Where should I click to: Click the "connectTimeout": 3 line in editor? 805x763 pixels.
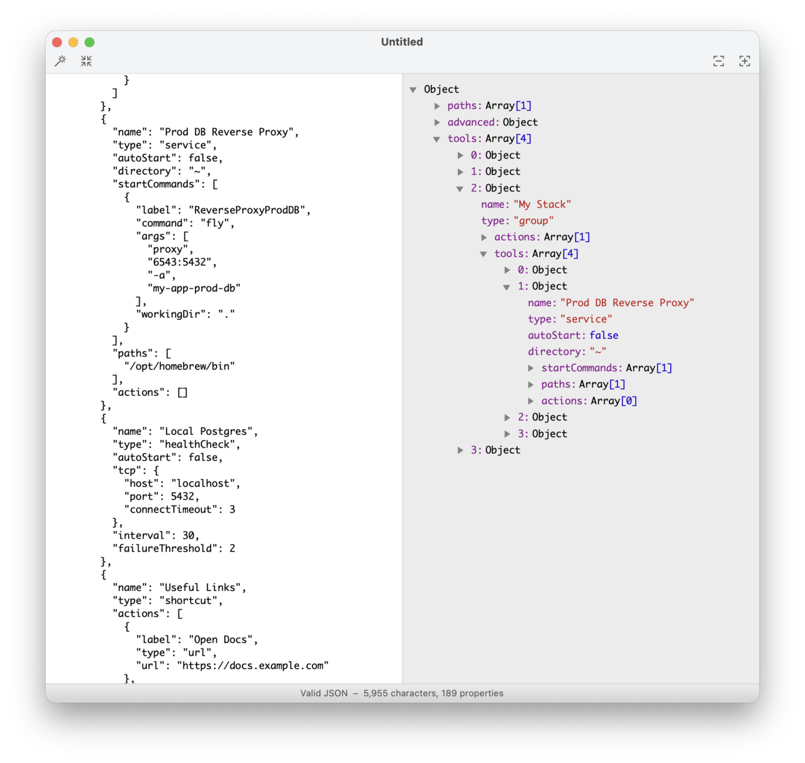(179, 509)
